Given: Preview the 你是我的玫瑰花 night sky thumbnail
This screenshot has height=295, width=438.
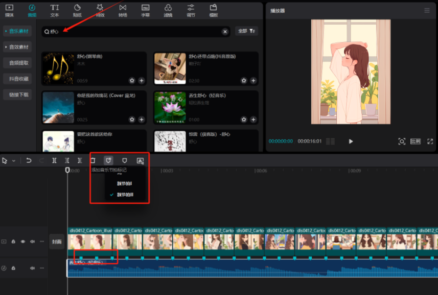Looking at the screenshot, I should point(58,108).
